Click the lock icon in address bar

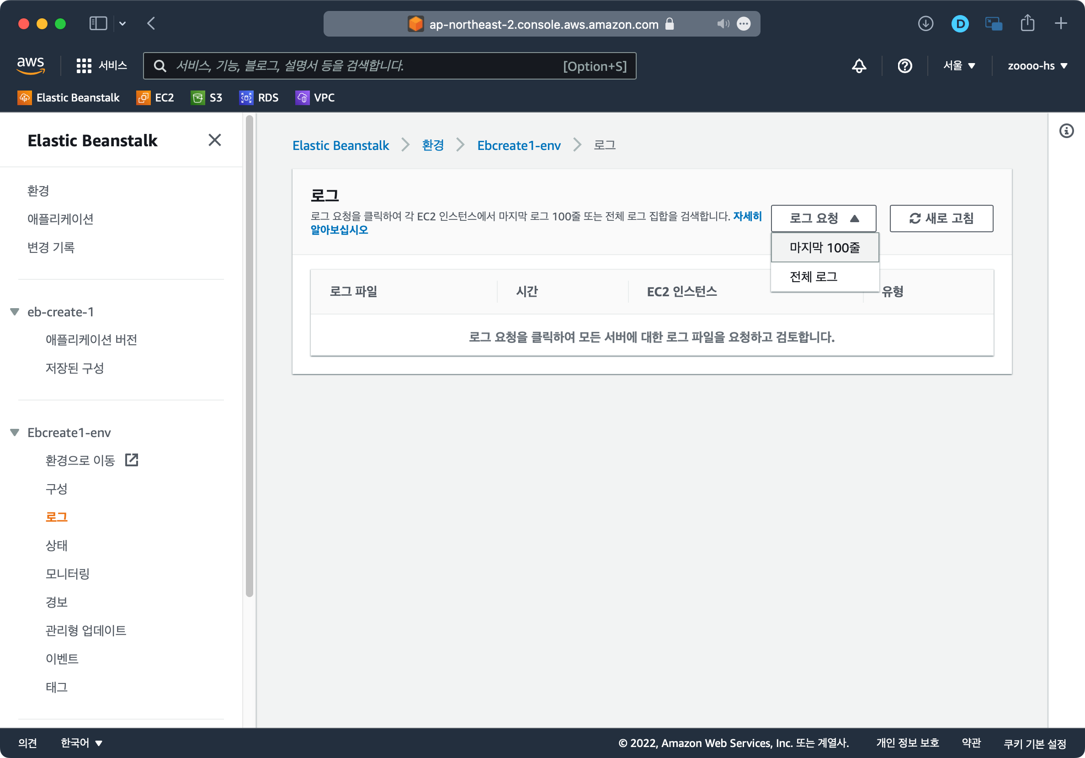click(x=669, y=24)
